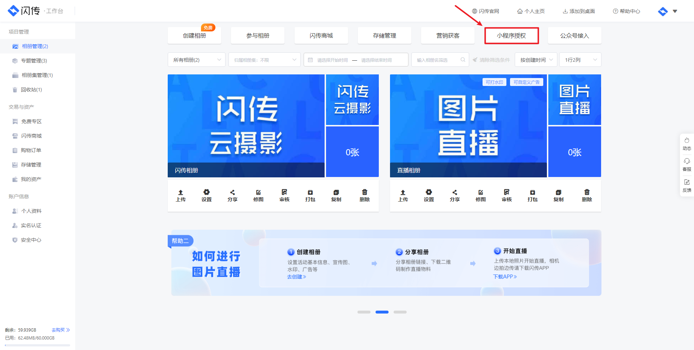Image resolution: width=694 pixels, height=350 pixels.
Task: Open 闪传相册 cover thumbnail
Action: 246,126
